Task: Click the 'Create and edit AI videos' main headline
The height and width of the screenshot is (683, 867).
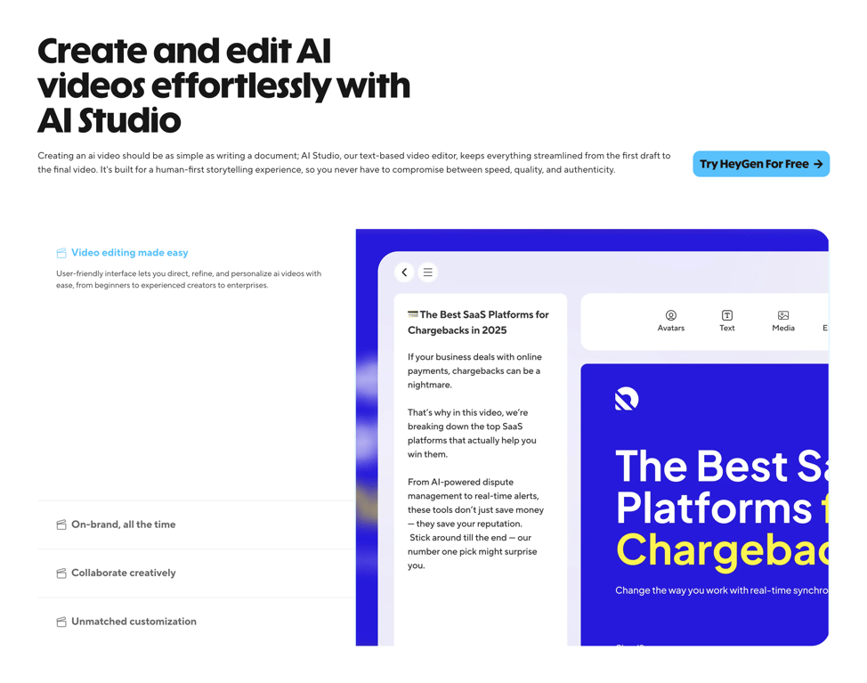Action: click(224, 85)
